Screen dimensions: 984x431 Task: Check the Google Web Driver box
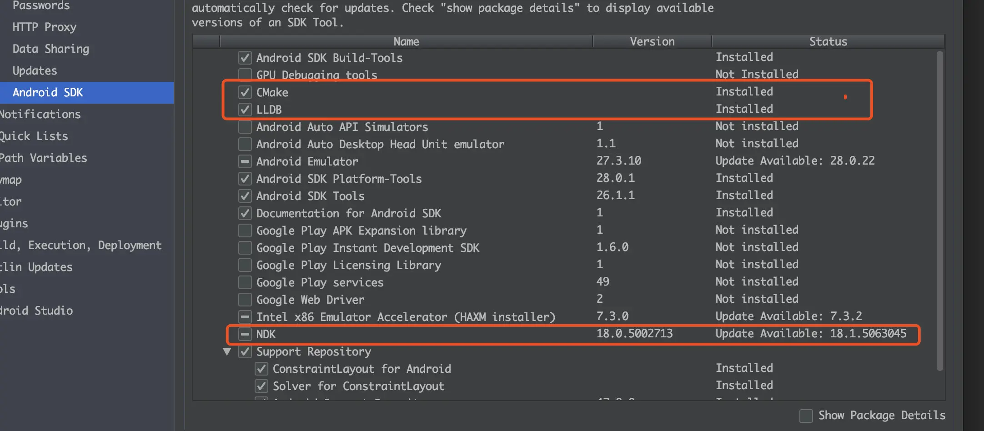(245, 300)
